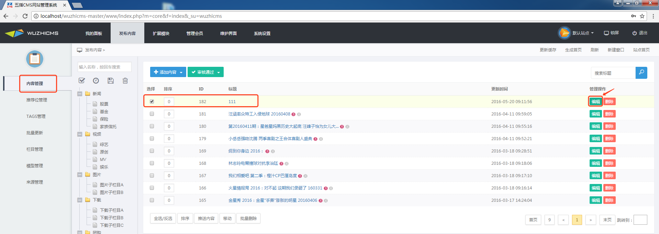The width and height of the screenshot is (659, 234).
Task: Go to next page arrow
Action: coord(591,220)
